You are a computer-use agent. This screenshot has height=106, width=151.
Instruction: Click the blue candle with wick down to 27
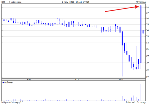pos(122,39)
